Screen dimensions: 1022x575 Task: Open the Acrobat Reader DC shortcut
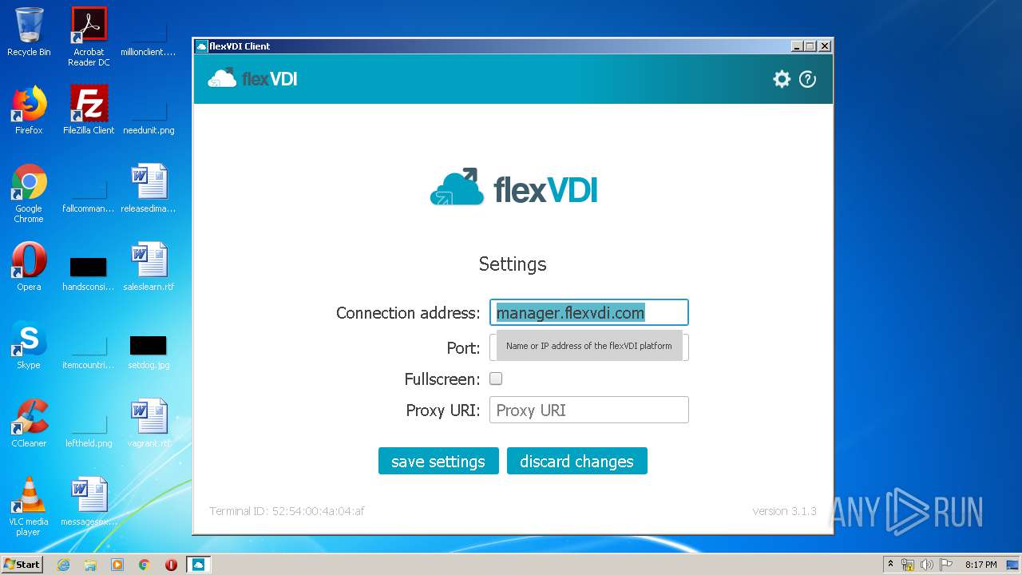89,37
